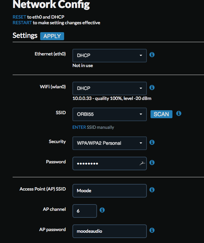Show info for Access Point SSID
Image resolution: width=204 pixels, height=243 pixels.
click(x=152, y=190)
